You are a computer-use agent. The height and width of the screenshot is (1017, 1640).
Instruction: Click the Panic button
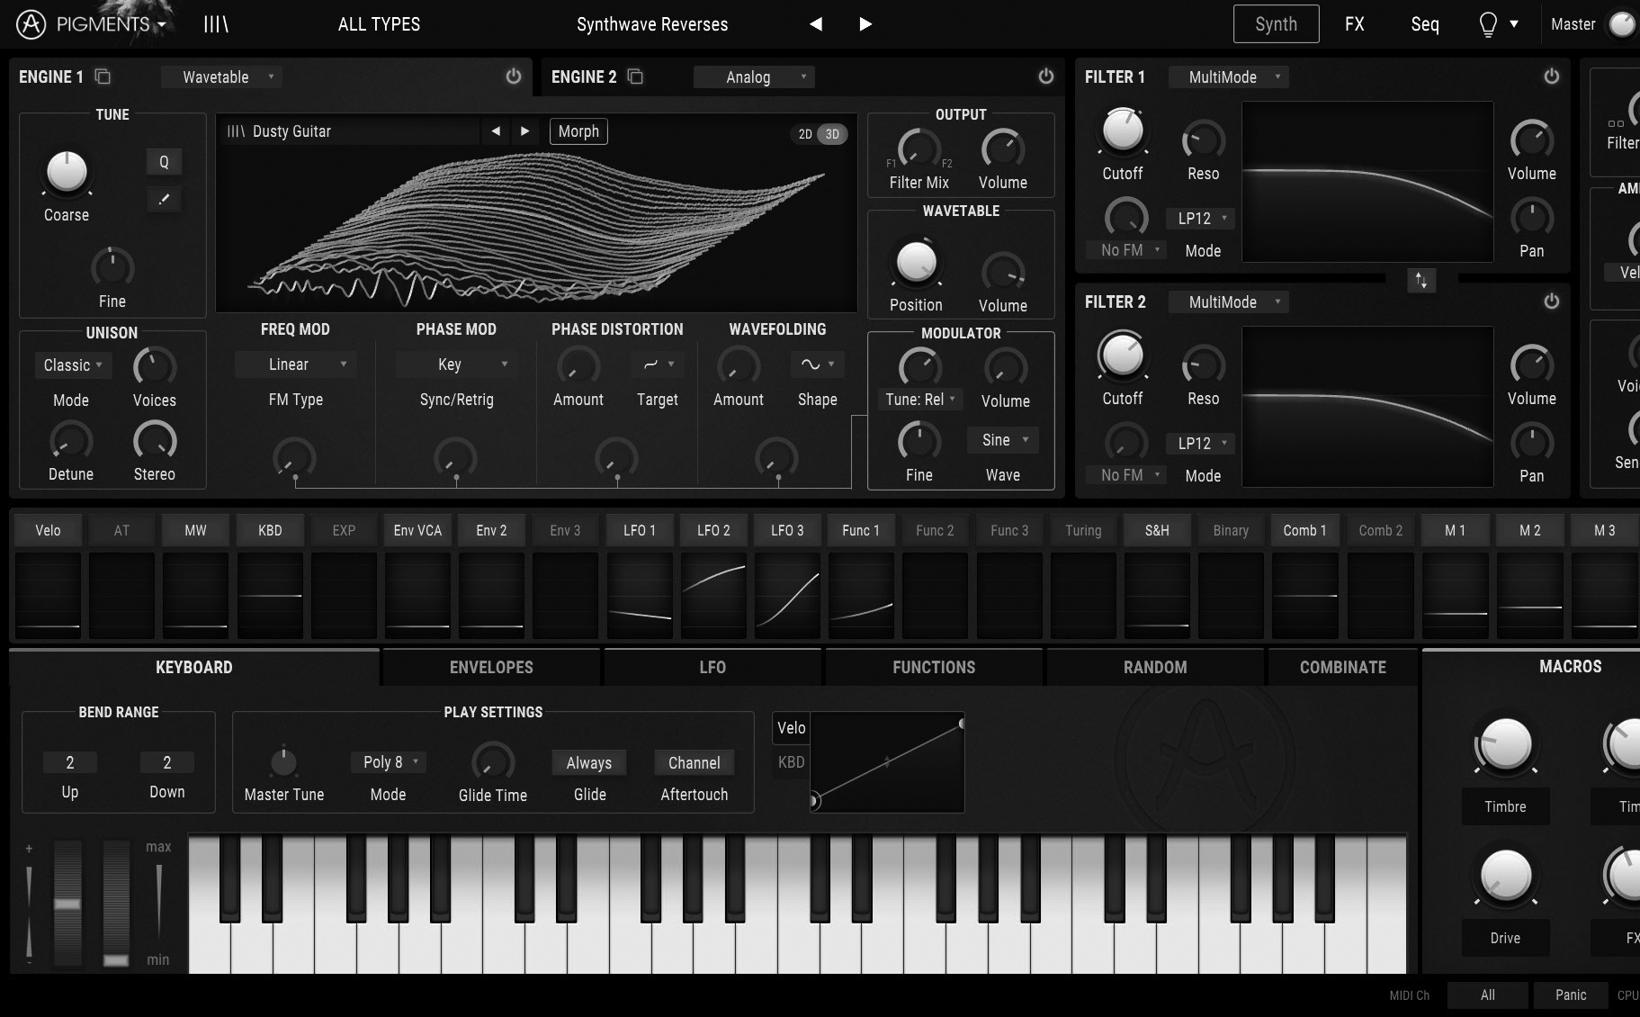[1571, 994]
